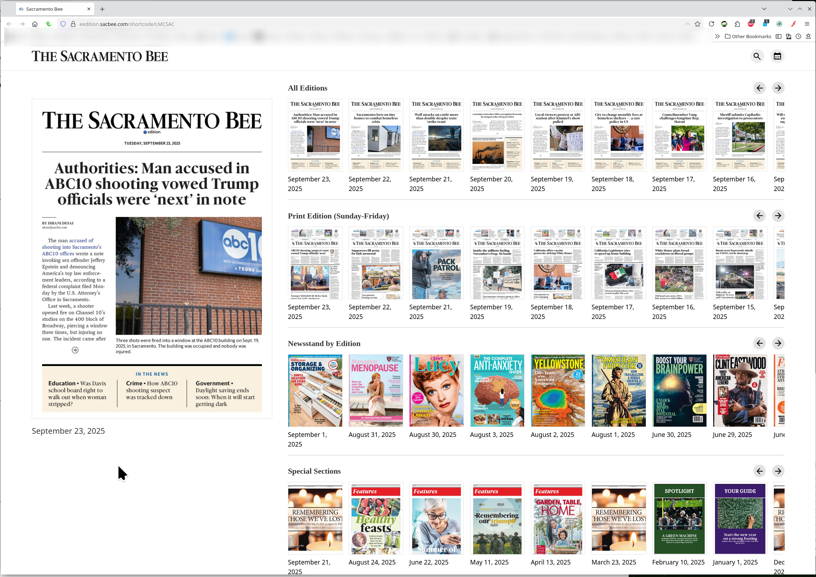Reload the page with browser refresh
This screenshot has height=577, width=816.
[711, 24]
